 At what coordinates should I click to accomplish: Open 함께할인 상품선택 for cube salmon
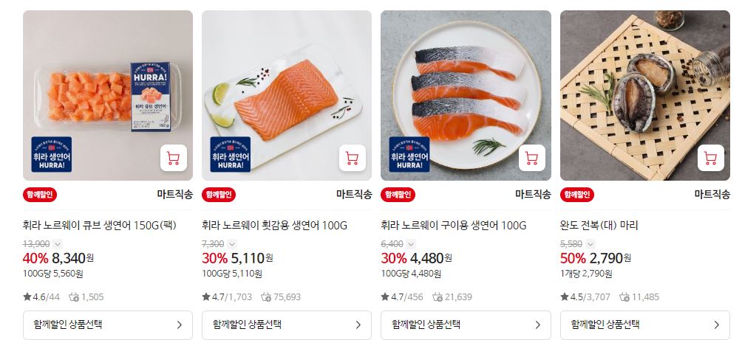point(108,325)
